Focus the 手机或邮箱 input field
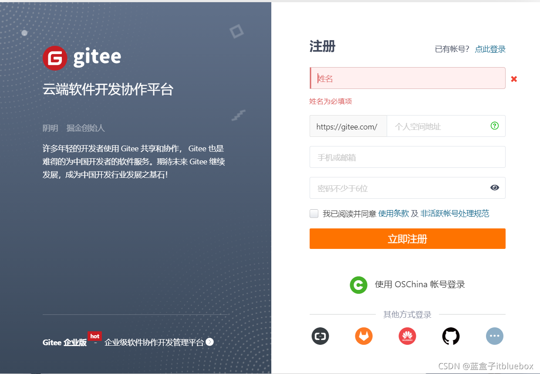540x374 pixels. 408,157
